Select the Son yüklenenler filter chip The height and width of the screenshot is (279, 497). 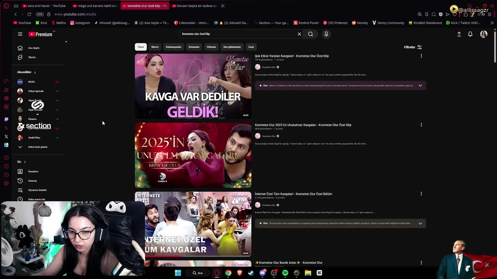pos(232,47)
